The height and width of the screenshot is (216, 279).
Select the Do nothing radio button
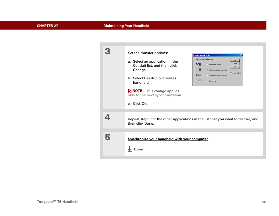pos(207,81)
